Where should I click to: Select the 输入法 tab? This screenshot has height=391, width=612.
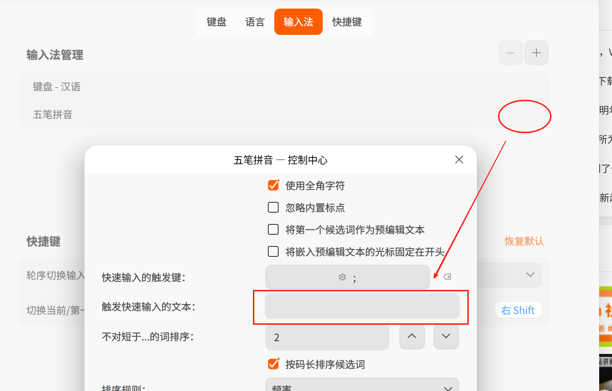point(299,22)
